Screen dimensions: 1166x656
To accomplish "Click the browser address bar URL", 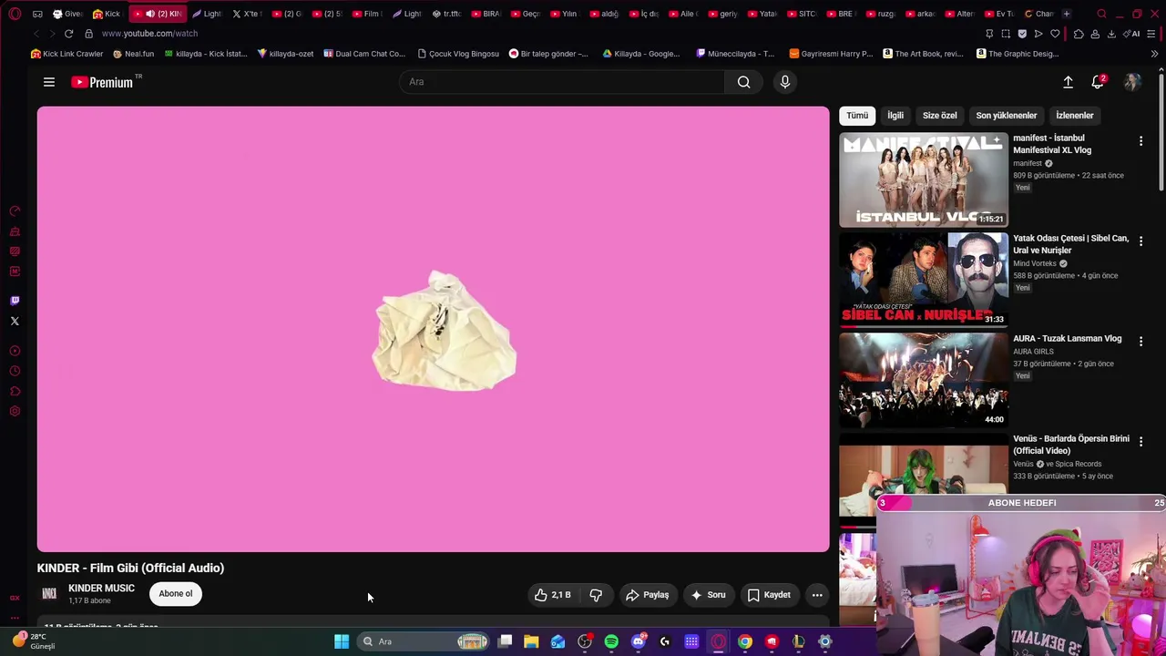I will coord(149,34).
